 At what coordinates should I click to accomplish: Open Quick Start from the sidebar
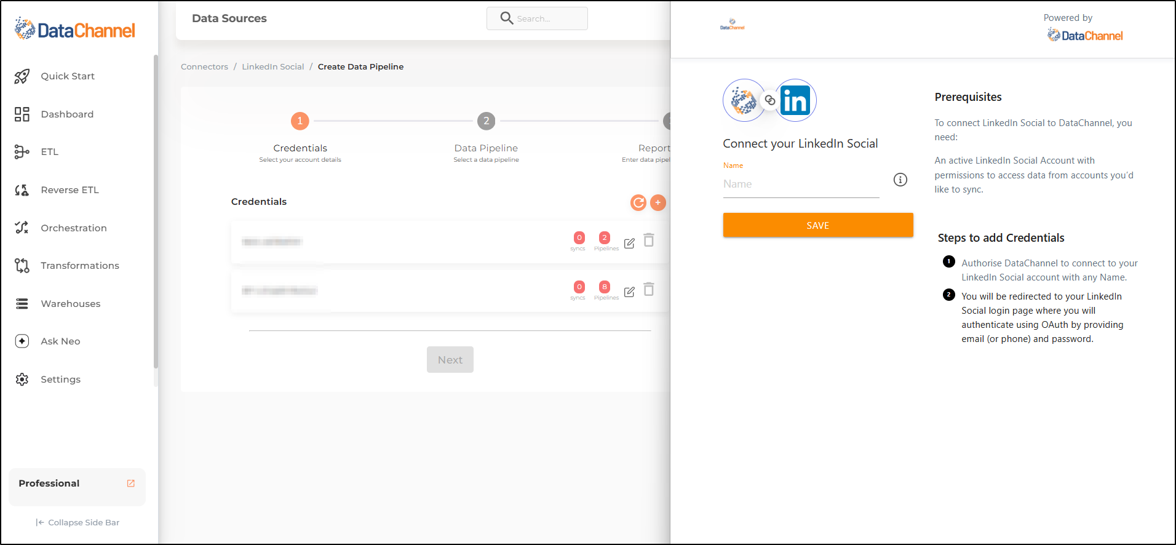point(68,76)
